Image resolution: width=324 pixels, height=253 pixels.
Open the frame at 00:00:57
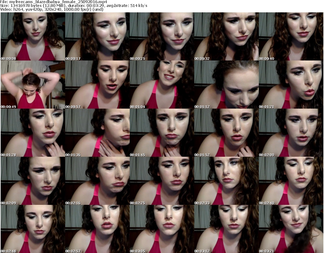click(97, 85)
